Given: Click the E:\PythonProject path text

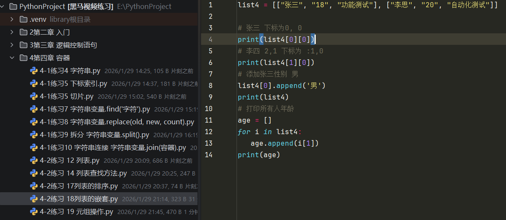Looking at the screenshot, I should pos(144,6).
